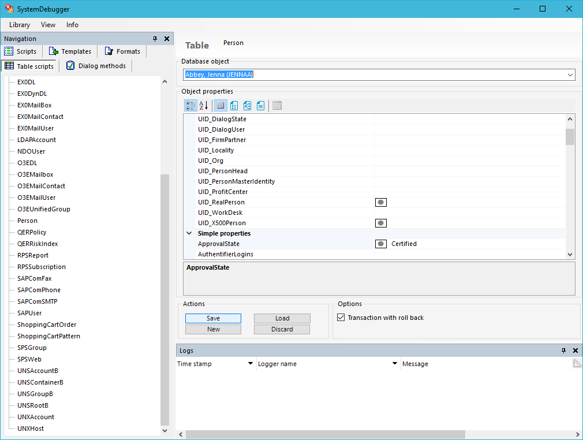Open the Time stamp column filter dropdown
Screen dimensions: 583x440
[251, 363]
